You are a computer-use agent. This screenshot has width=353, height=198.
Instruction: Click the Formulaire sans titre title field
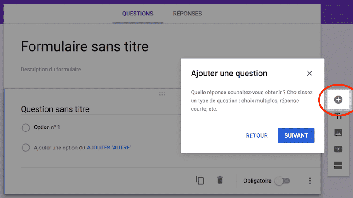tap(85, 47)
